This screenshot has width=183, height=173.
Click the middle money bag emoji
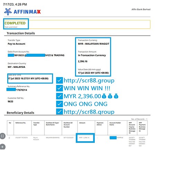coord(110,96)
